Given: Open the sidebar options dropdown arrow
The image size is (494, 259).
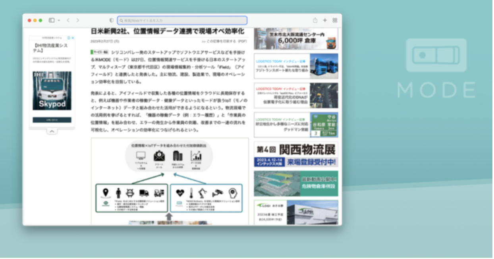Looking at the screenshot, I should pyautogui.click(x=59, y=20).
